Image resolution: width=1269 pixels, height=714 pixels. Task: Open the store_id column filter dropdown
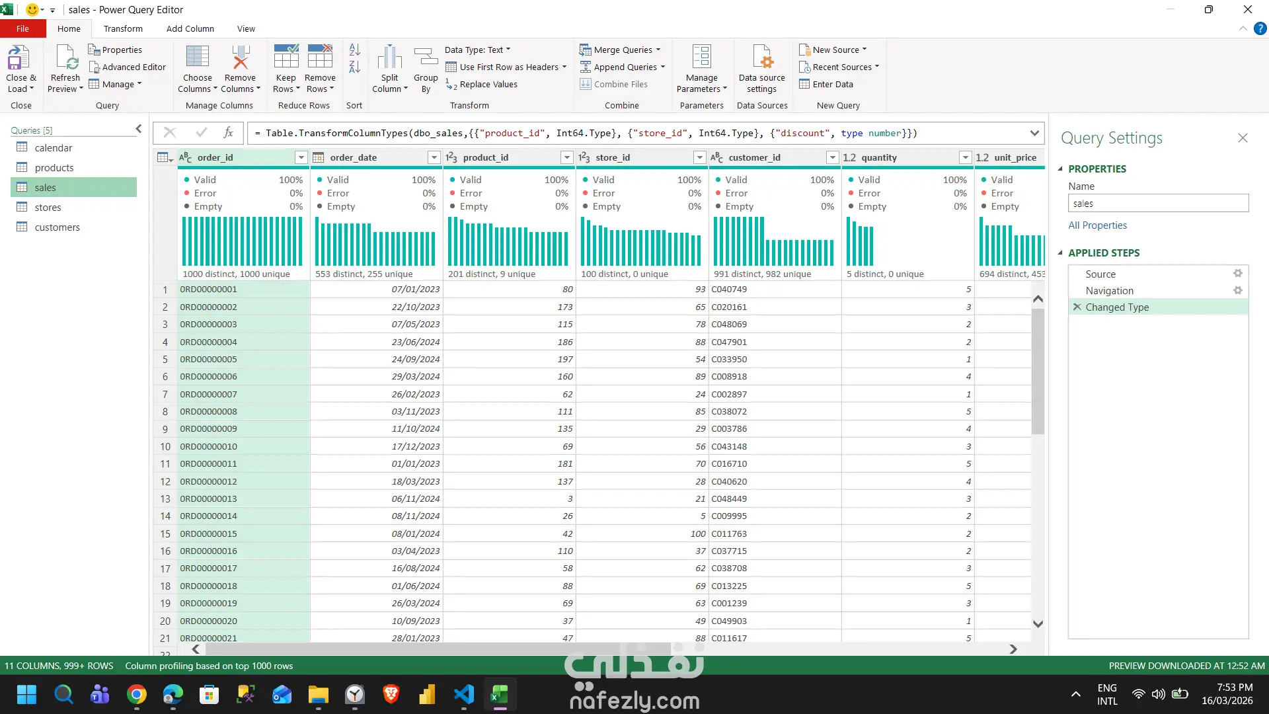click(699, 157)
